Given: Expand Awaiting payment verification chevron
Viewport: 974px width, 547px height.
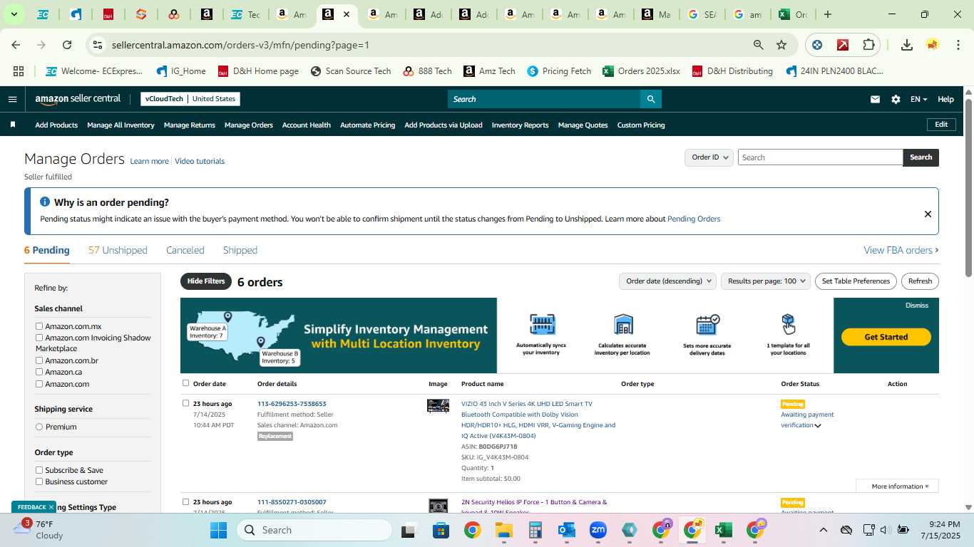Looking at the screenshot, I should pos(818,426).
